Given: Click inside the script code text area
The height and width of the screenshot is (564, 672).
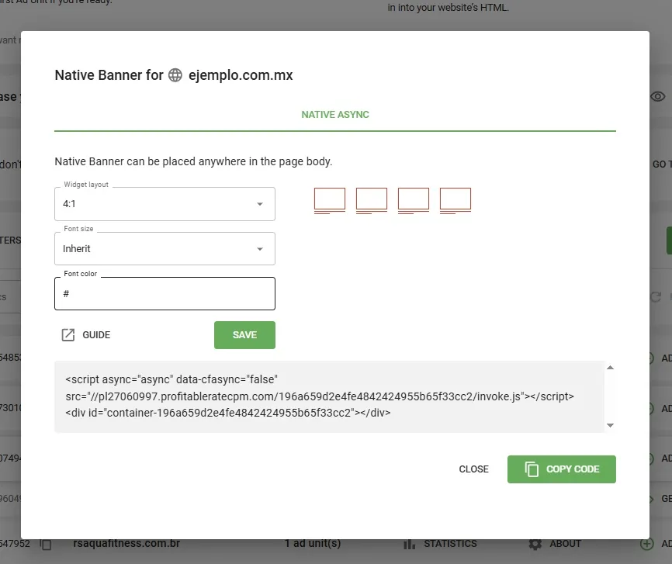Looking at the screenshot, I should (326, 396).
